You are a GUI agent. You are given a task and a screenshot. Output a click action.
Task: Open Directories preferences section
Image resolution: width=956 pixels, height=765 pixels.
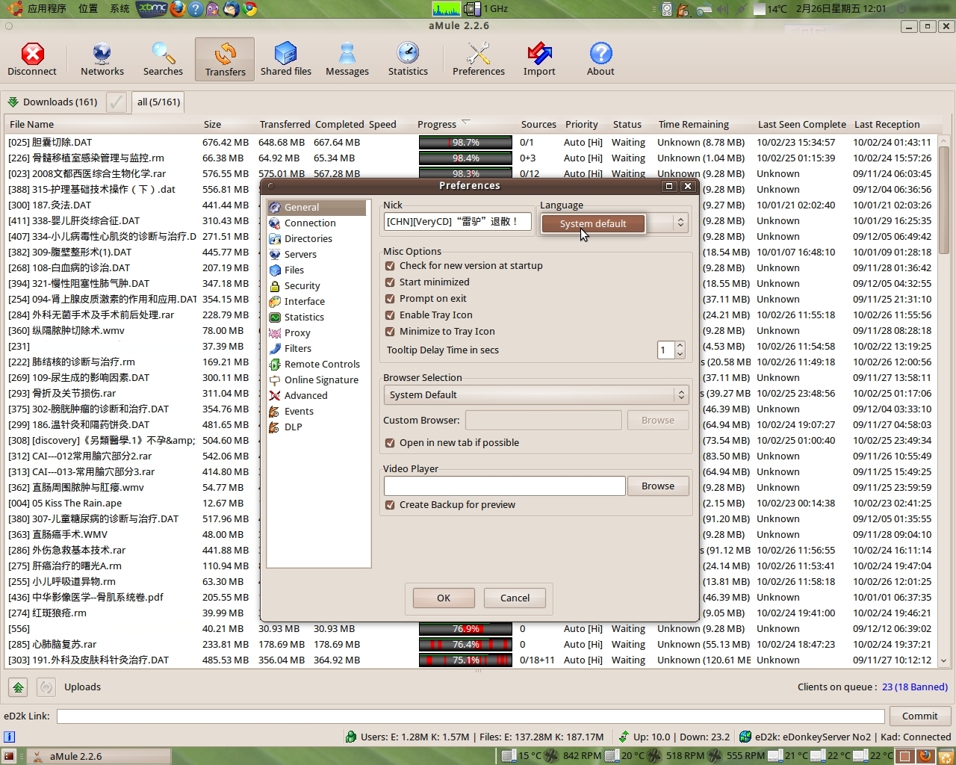point(317,238)
